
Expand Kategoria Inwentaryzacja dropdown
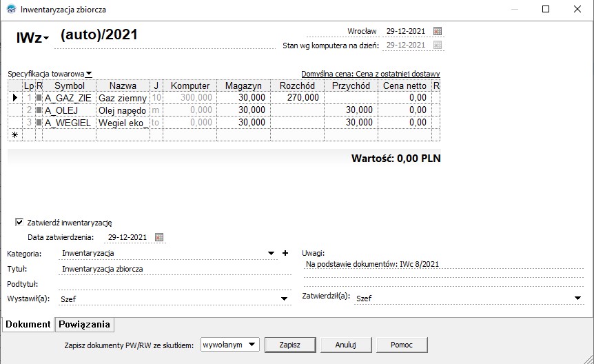coord(272,254)
